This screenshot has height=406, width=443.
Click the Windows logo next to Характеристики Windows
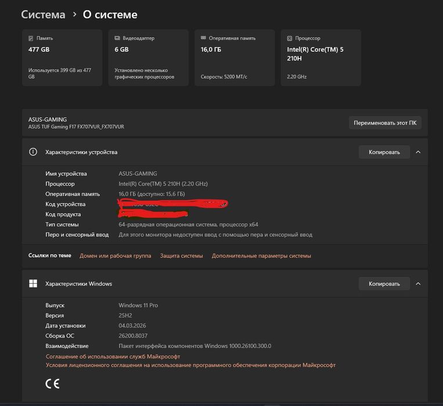(x=33, y=284)
